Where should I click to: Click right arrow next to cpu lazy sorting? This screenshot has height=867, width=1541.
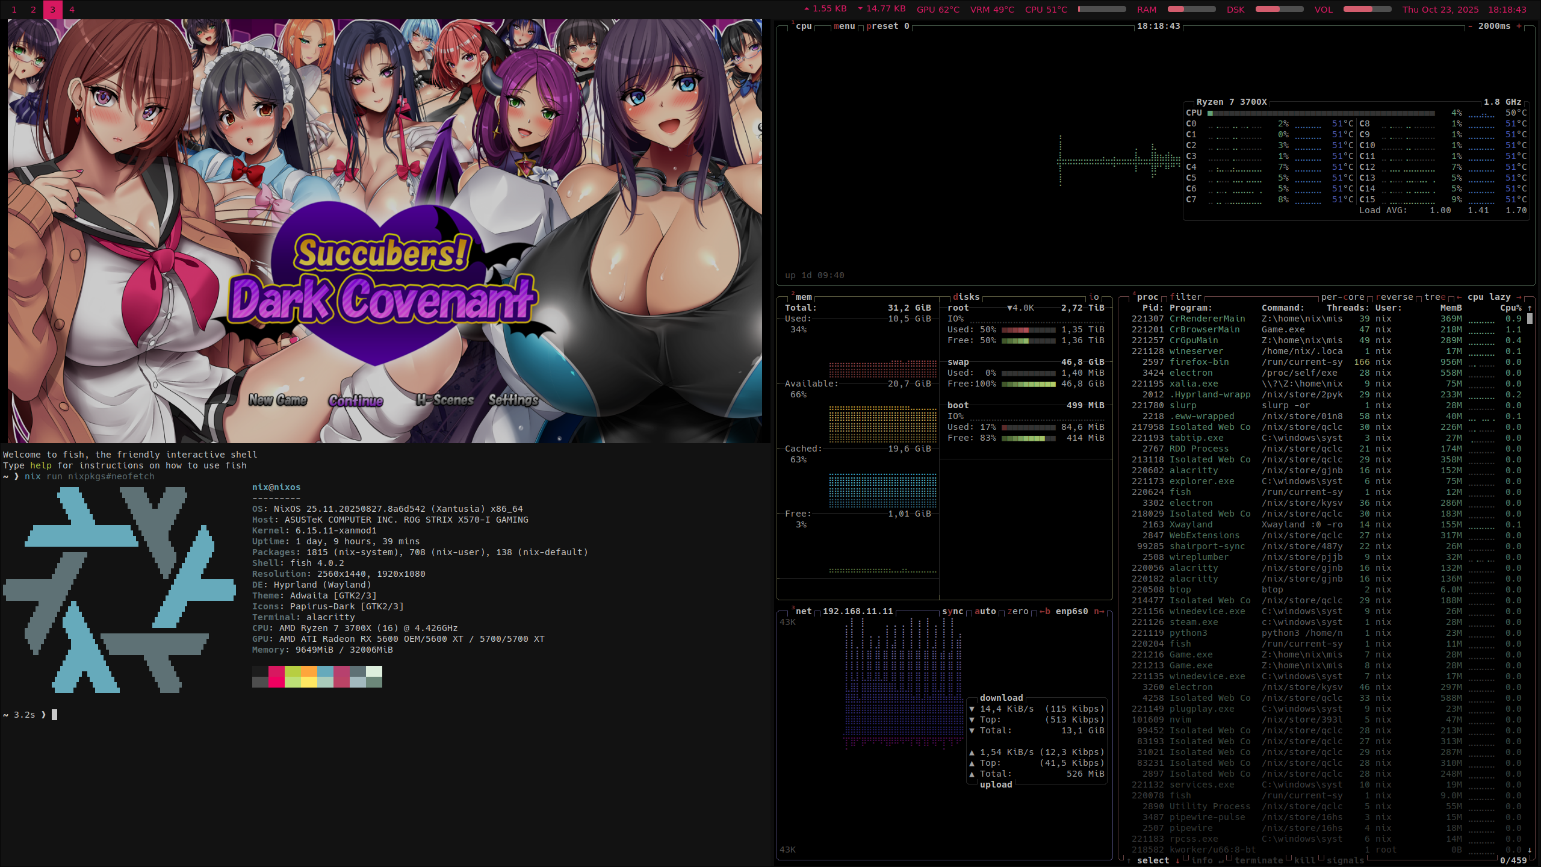point(1519,297)
